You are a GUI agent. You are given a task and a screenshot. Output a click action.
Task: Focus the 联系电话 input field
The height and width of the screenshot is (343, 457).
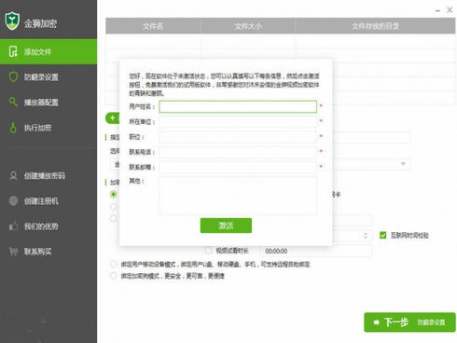click(x=238, y=152)
